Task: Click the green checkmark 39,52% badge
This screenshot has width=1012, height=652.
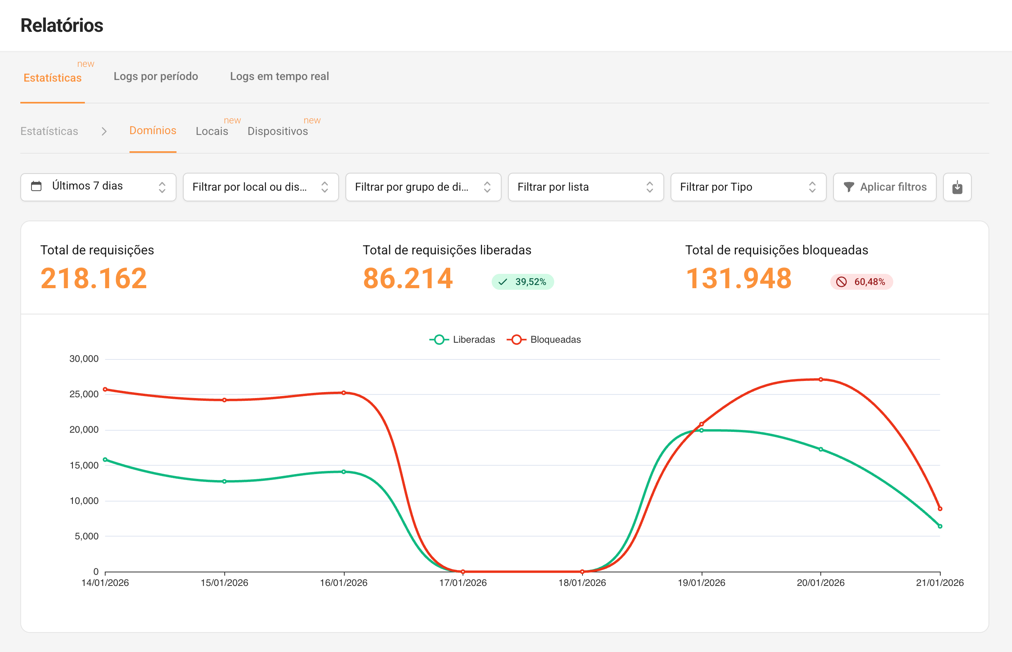Action: pyautogui.click(x=522, y=281)
